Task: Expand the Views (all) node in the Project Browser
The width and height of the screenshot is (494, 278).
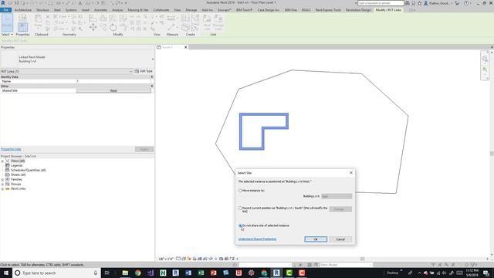Action: point(2,161)
